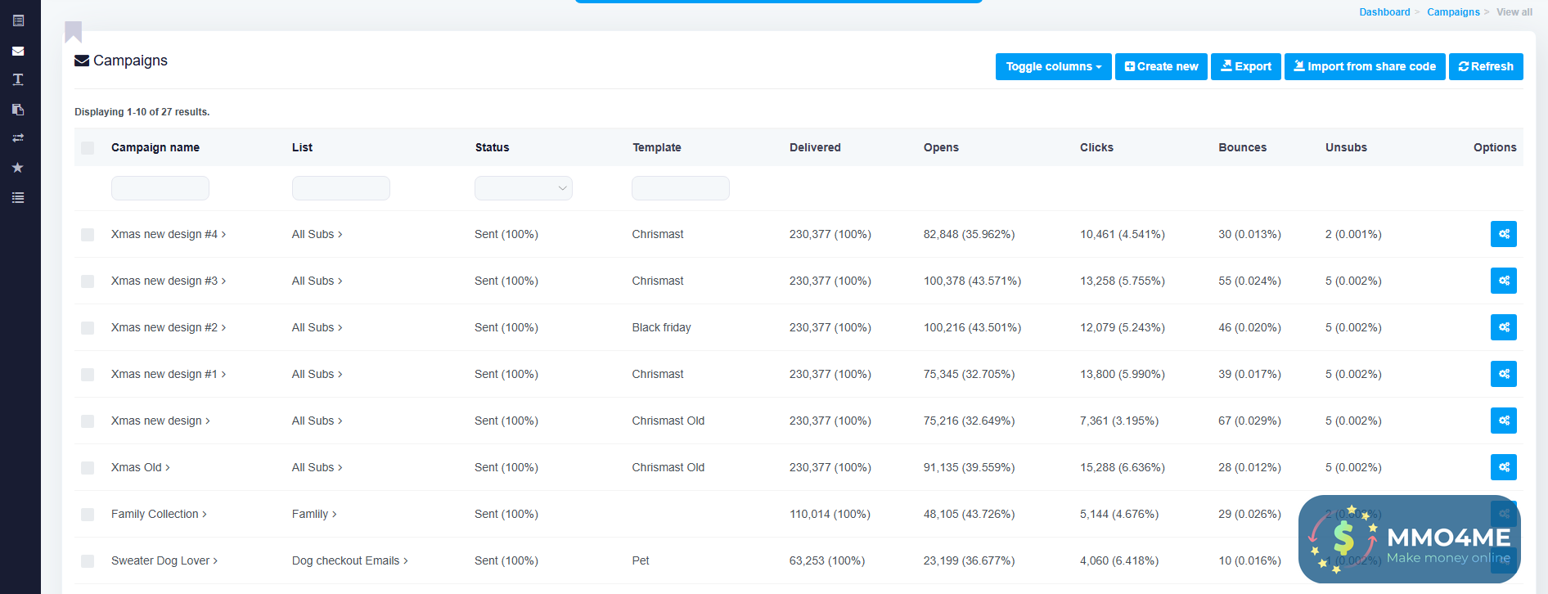This screenshot has width=1548, height=594.
Task: Click the Displaying 1-10 of 27 results text
Action: point(142,112)
